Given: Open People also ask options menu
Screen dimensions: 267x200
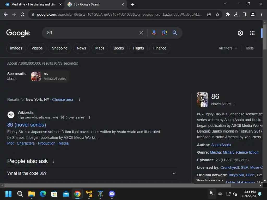Looking at the screenshot, I should click(x=54, y=161).
